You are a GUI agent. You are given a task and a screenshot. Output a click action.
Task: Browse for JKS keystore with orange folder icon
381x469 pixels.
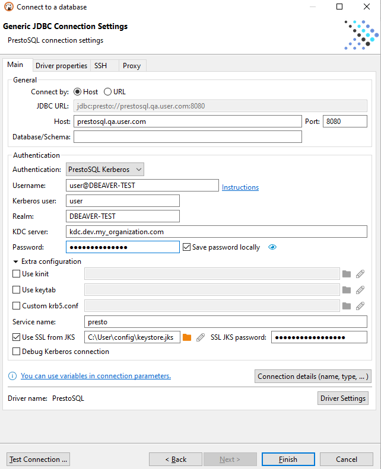(x=187, y=337)
